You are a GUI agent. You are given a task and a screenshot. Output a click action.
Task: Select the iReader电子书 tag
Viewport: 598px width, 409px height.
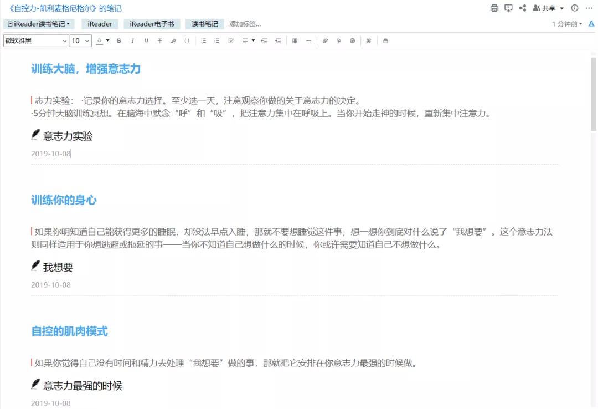151,23
